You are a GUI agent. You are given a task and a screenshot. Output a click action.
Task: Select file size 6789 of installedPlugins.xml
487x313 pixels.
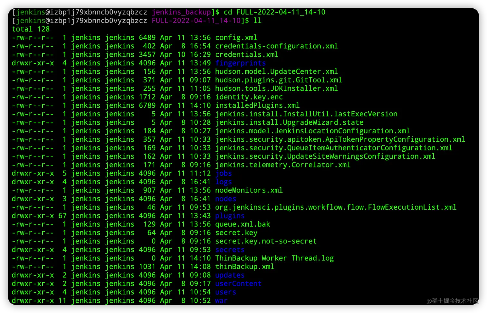(147, 106)
